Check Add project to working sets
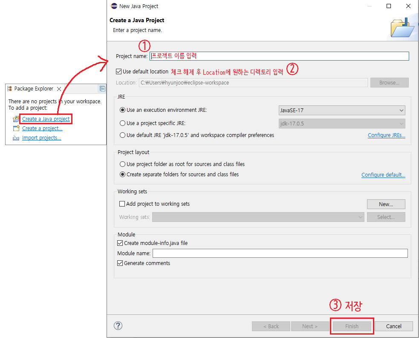Screen dimensions: 419x338 pyautogui.click(x=122, y=204)
